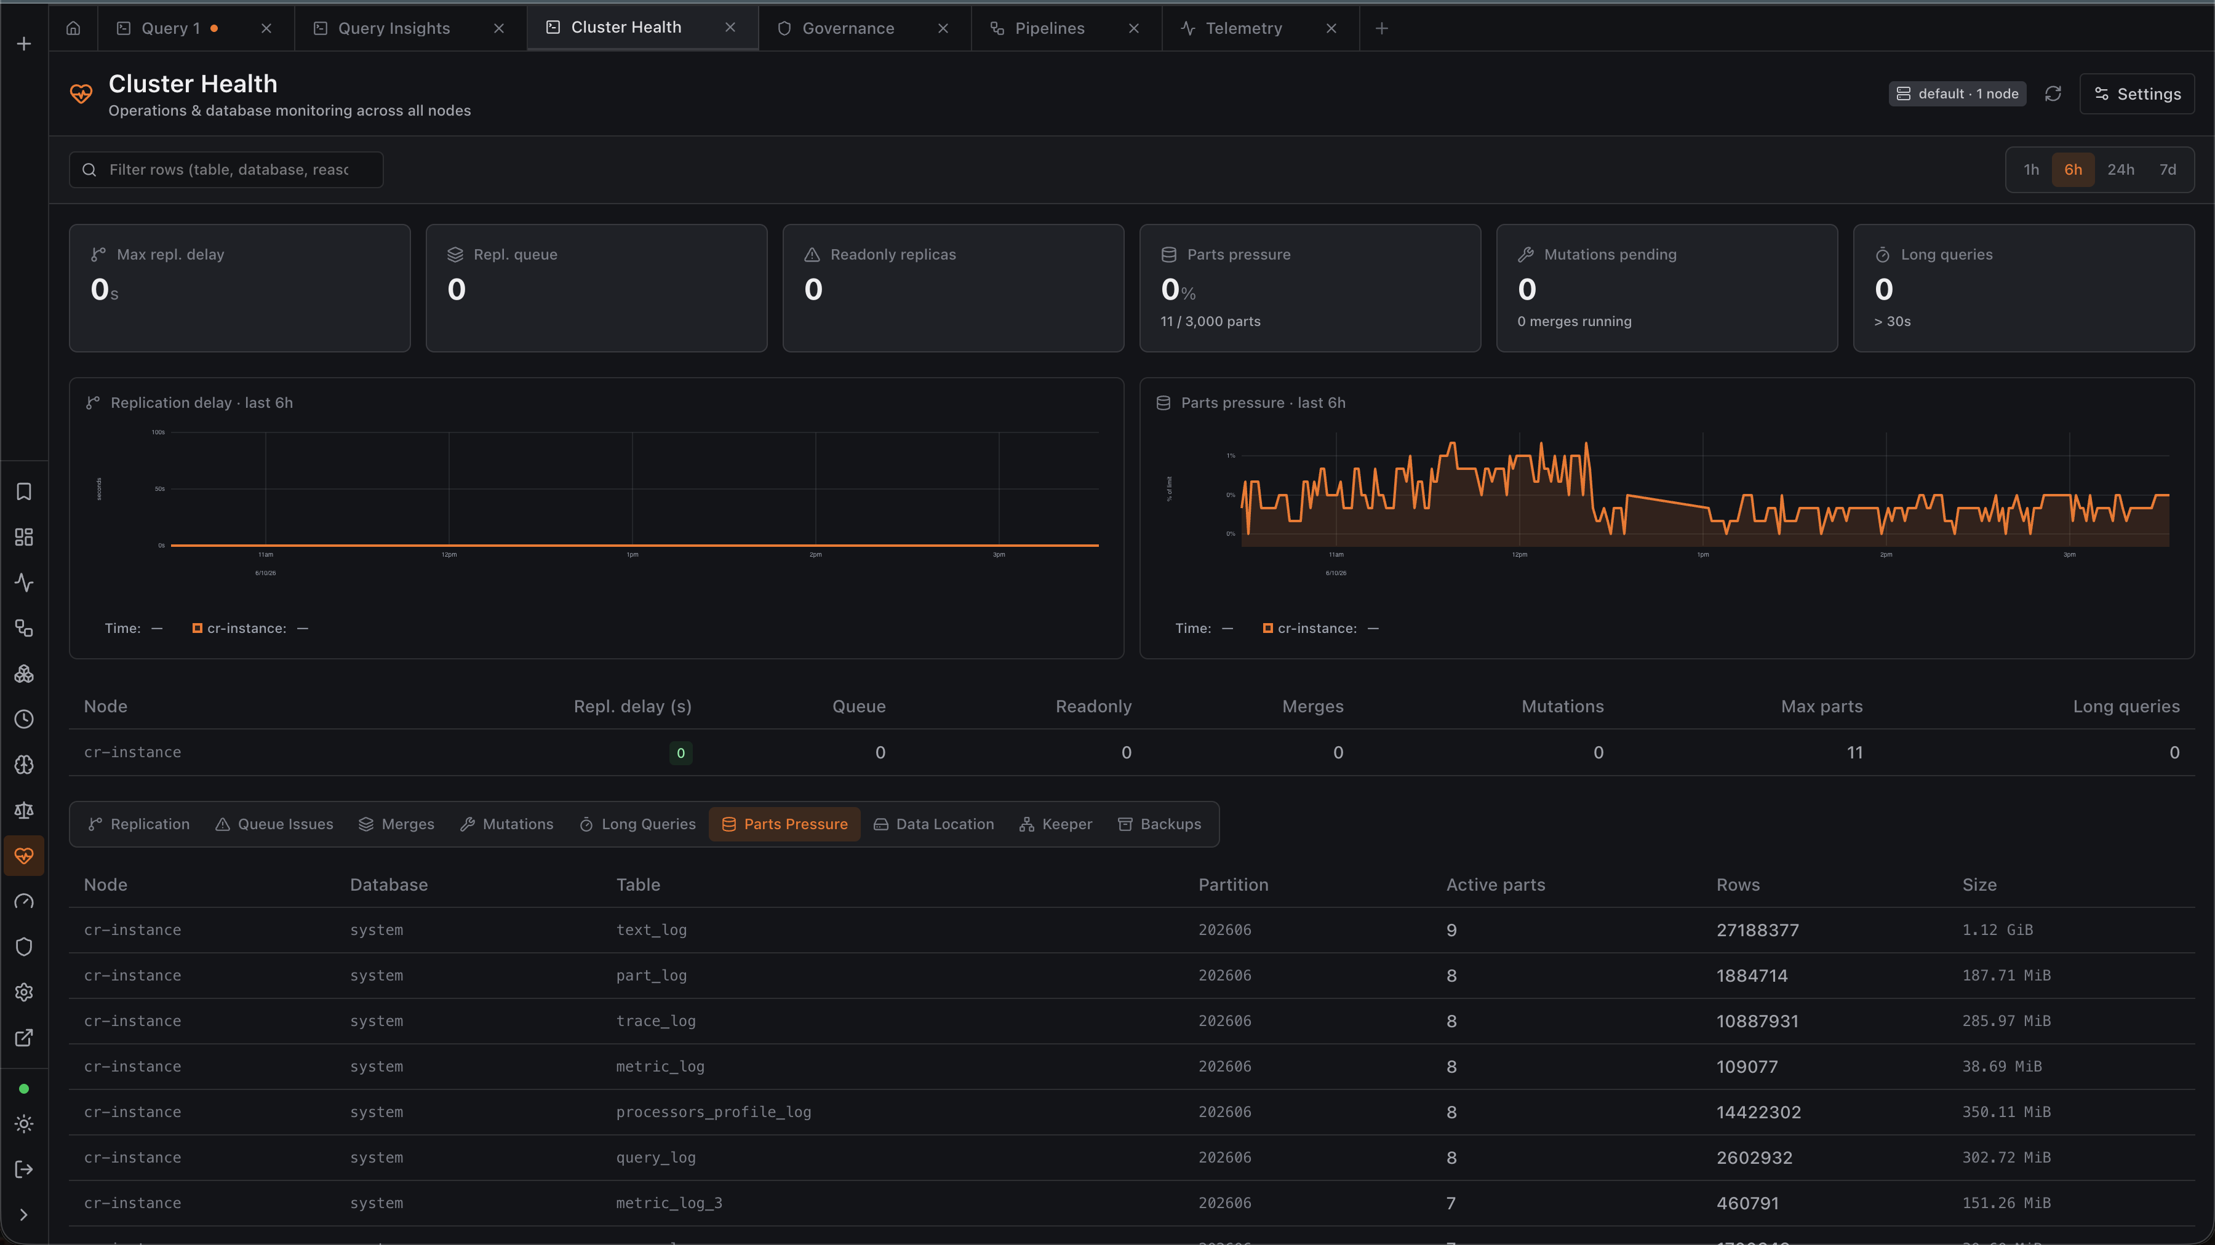Open the home tab icon
The image size is (2215, 1245).
click(x=73, y=28)
